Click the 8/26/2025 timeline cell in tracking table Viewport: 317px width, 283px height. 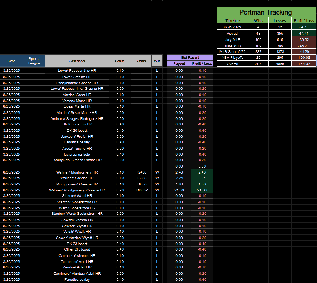(x=232, y=27)
